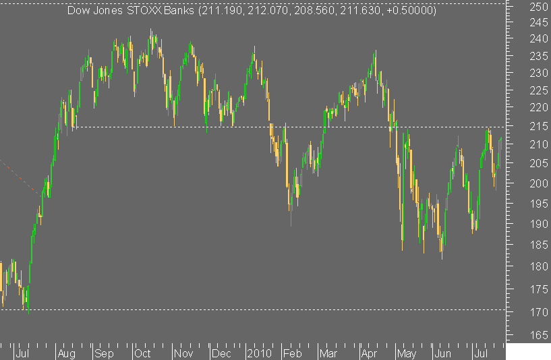The image size is (551, 360).
Task: Select the 215 price axis label
Action: pyautogui.click(x=538, y=127)
